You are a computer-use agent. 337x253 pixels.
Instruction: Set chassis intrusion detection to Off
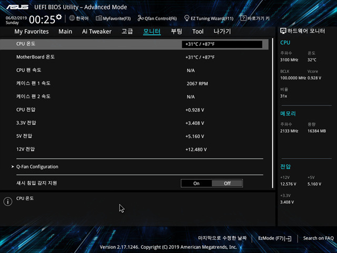pos(227,183)
